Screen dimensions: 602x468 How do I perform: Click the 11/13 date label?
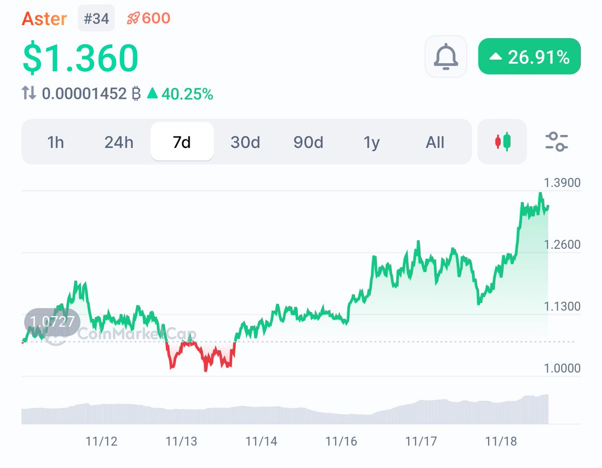[x=181, y=441]
